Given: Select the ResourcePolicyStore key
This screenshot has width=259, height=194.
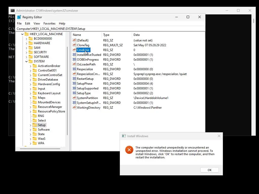Looking at the screenshot, I should 51,111.
